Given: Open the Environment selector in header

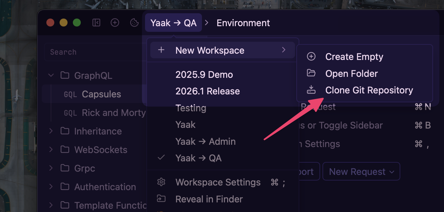Looking at the screenshot, I should coord(243,23).
